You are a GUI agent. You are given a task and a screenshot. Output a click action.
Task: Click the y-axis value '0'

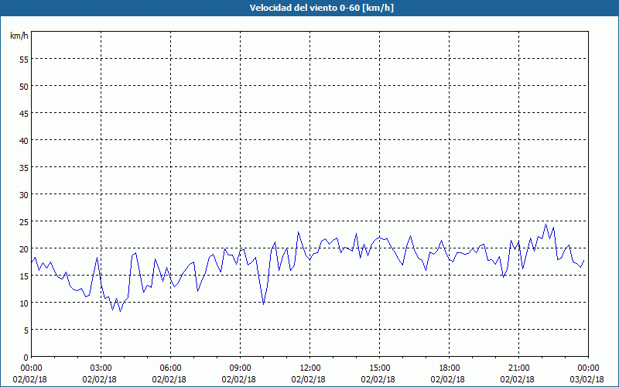pyautogui.click(x=26, y=358)
